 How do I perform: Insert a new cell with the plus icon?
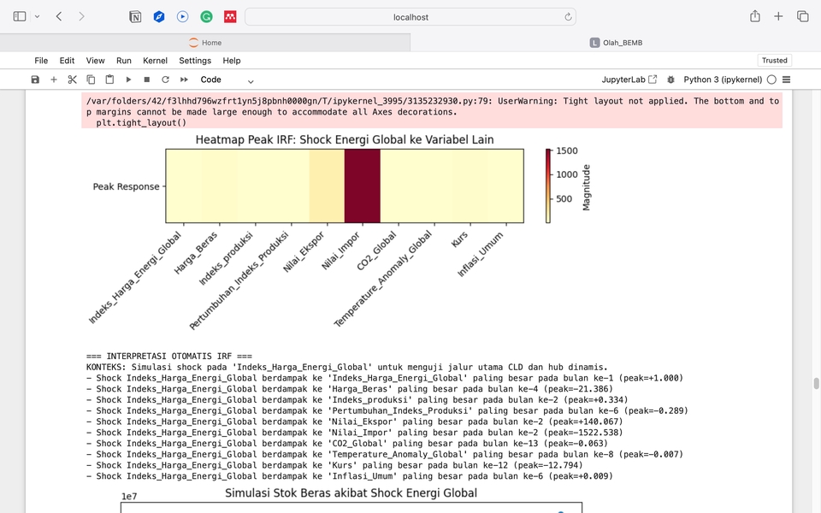(54, 80)
